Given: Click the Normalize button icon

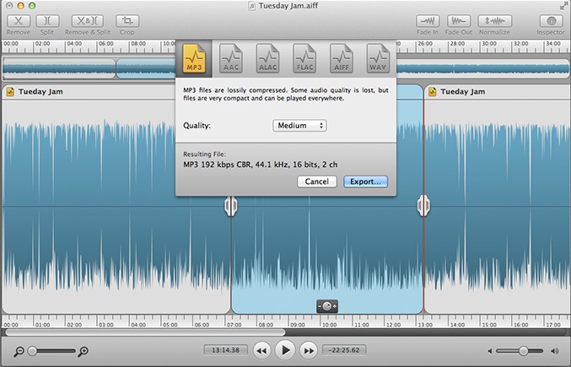Looking at the screenshot, I should coord(494,20).
